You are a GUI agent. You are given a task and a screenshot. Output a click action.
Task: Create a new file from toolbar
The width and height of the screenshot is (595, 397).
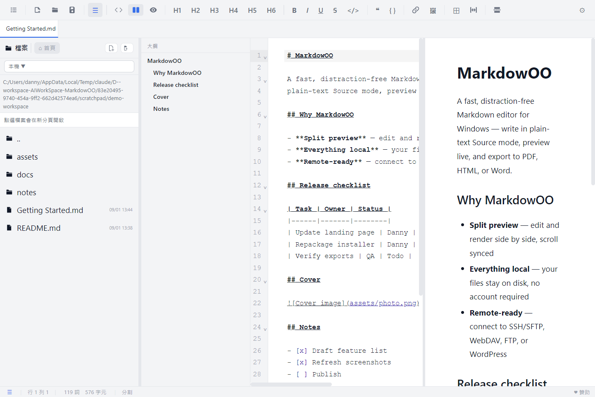click(38, 10)
